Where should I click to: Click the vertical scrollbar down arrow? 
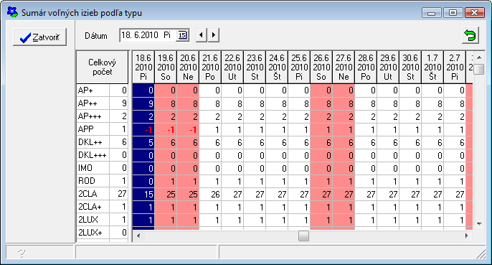click(479, 224)
